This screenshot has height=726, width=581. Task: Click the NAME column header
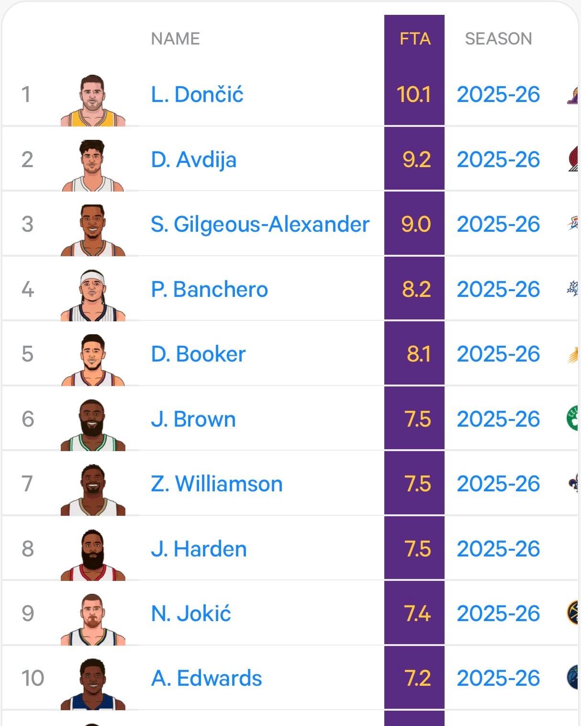point(175,39)
